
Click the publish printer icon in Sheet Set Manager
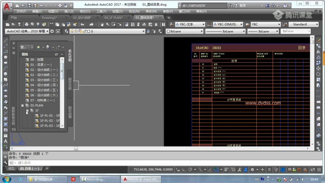(48, 47)
